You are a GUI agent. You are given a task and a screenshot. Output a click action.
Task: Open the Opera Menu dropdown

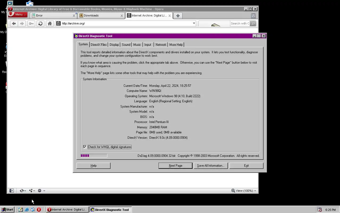click(x=18, y=15)
